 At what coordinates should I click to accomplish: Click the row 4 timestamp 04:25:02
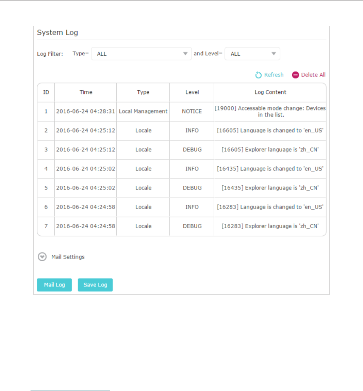tap(86, 169)
